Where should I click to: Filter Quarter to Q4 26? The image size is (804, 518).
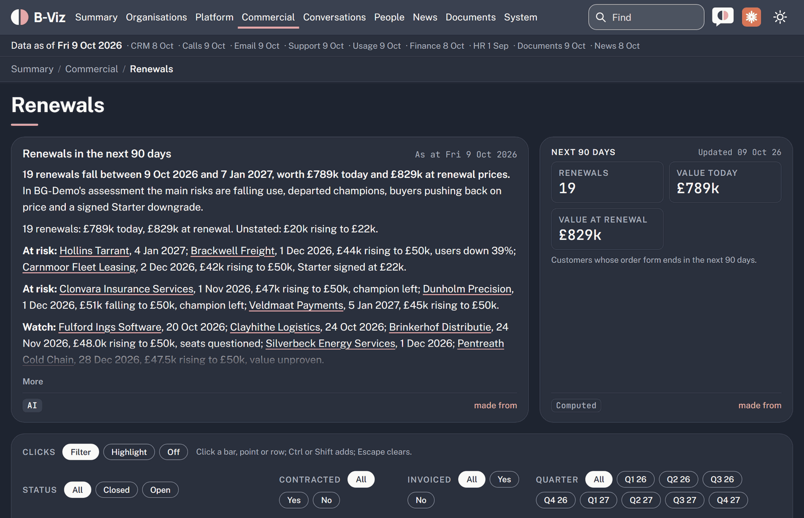tap(556, 500)
